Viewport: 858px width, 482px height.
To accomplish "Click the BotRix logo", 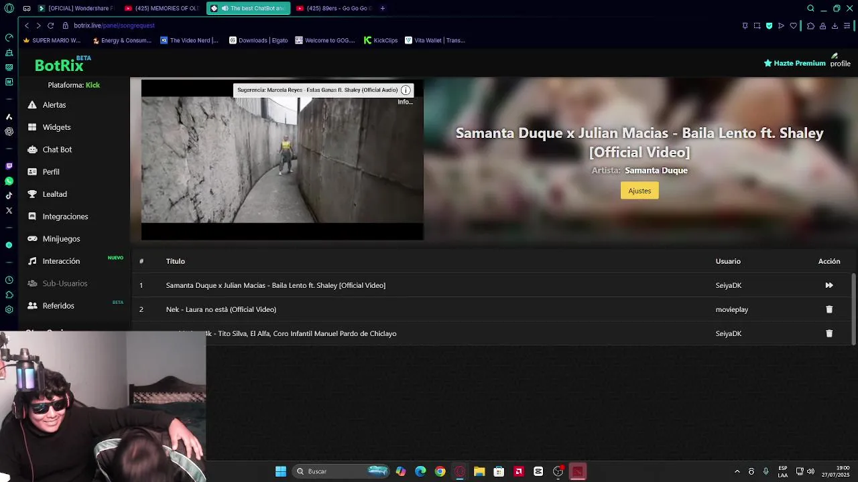I will click(x=59, y=65).
